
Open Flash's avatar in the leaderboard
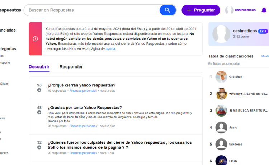[x=221, y=160]
